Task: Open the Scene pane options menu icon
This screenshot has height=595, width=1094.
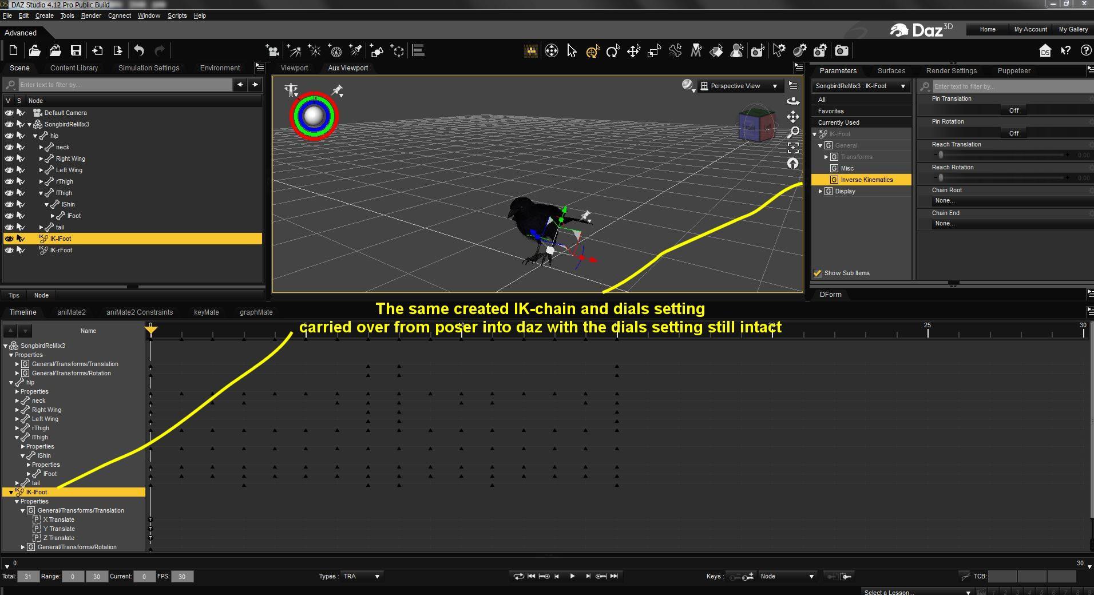Action: 260,68
